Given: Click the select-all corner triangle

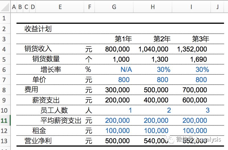Looking at the screenshot, I should click(x=5, y=7).
